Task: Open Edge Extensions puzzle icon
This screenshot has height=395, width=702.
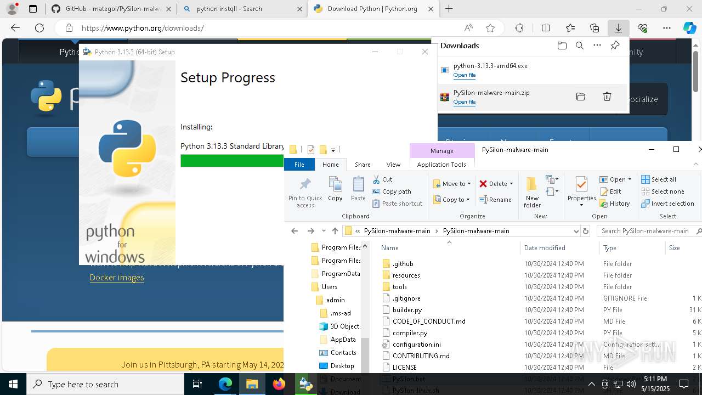Action: point(519,28)
